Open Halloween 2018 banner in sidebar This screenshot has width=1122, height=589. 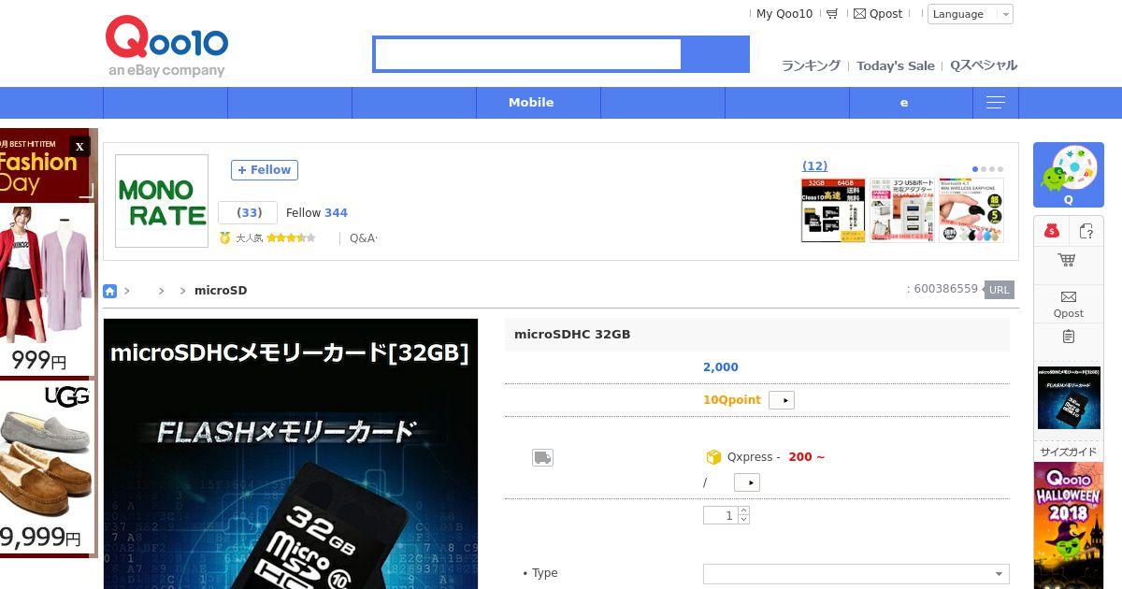coord(1069,525)
